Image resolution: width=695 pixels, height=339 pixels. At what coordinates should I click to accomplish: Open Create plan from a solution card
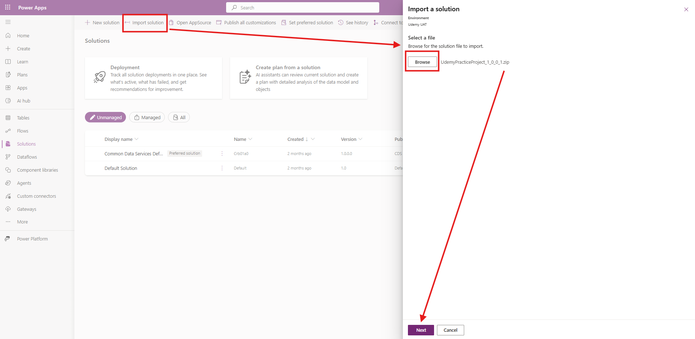click(x=299, y=78)
